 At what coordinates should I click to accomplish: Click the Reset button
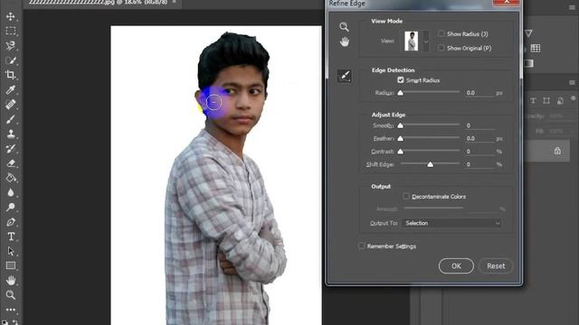tap(496, 266)
